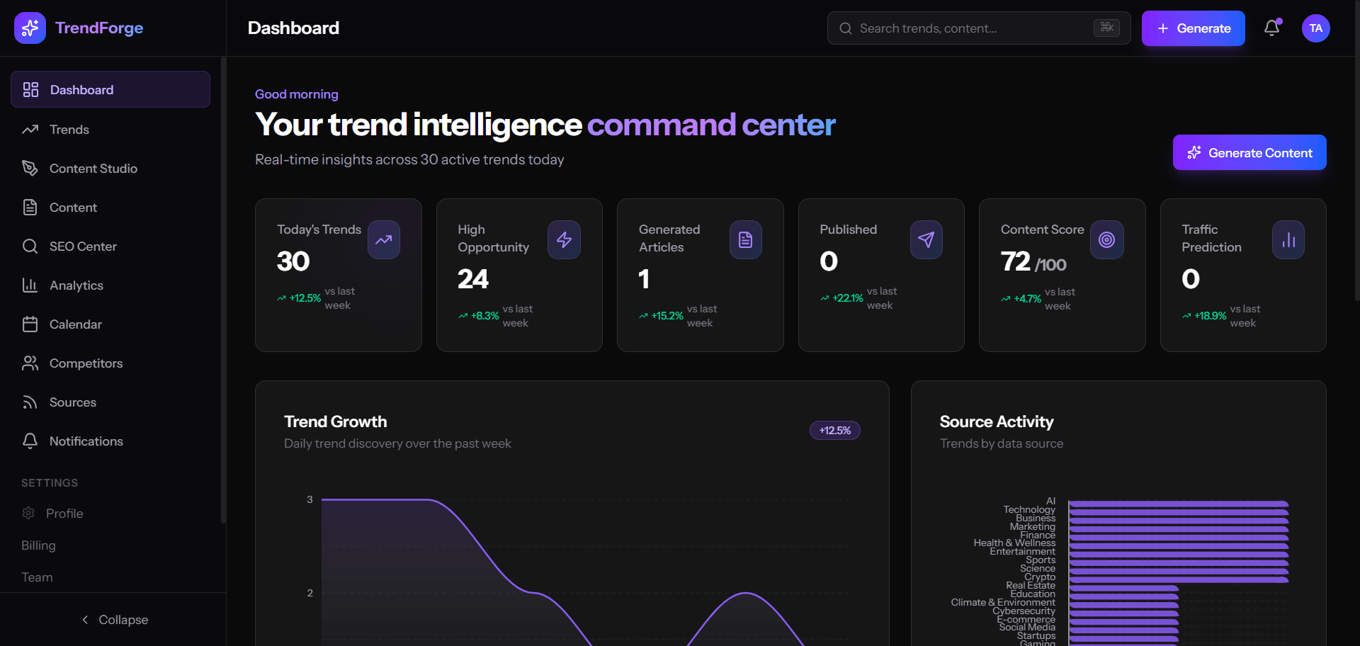This screenshot has height=646, width=1360.
Task: Click the Sources feed icon
Action: pyautogui.click(x=30, y=402)
